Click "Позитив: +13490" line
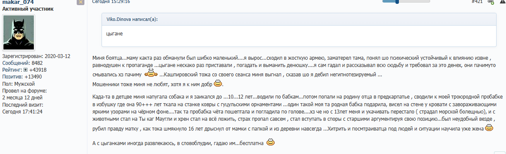Viewport: 506px width, 154px height. pyautogui.click(x=22, y=76)
